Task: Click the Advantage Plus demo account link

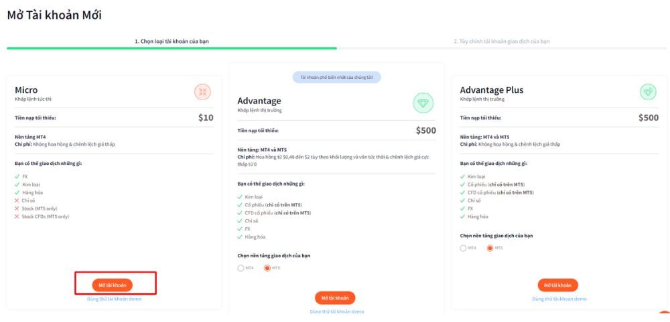Action: [x=559, y=299]
